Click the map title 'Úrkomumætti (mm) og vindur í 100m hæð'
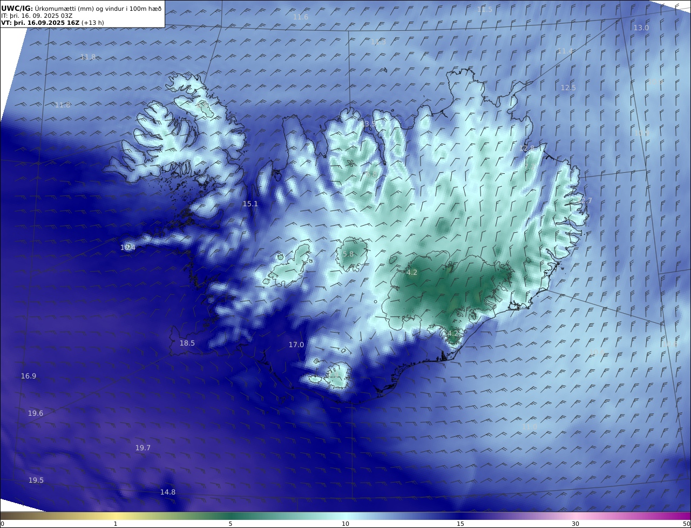This screenshot has height=528, width=691. [x=98, y=8]
